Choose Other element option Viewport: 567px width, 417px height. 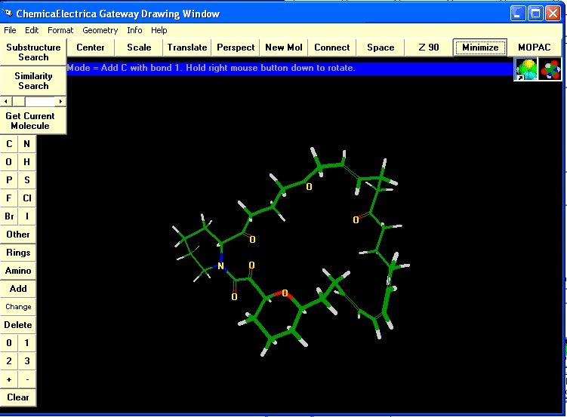[x=18, y=235]
